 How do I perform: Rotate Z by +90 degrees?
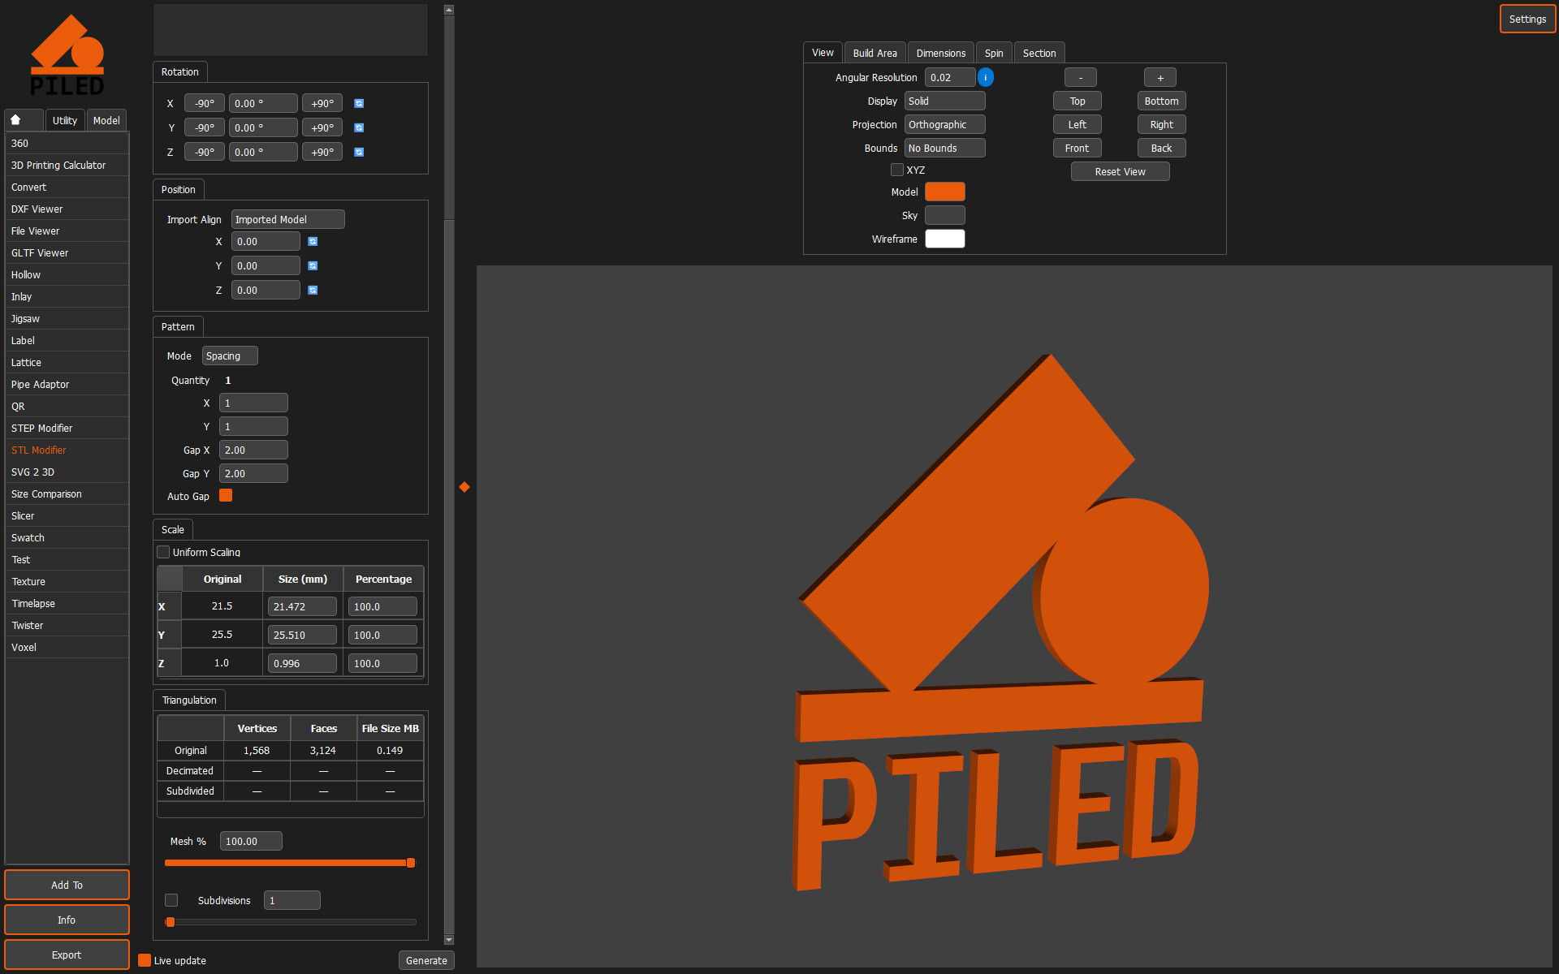(322, 153)
